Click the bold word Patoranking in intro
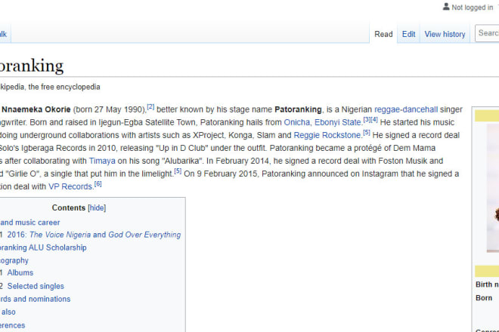 (298, 109)
